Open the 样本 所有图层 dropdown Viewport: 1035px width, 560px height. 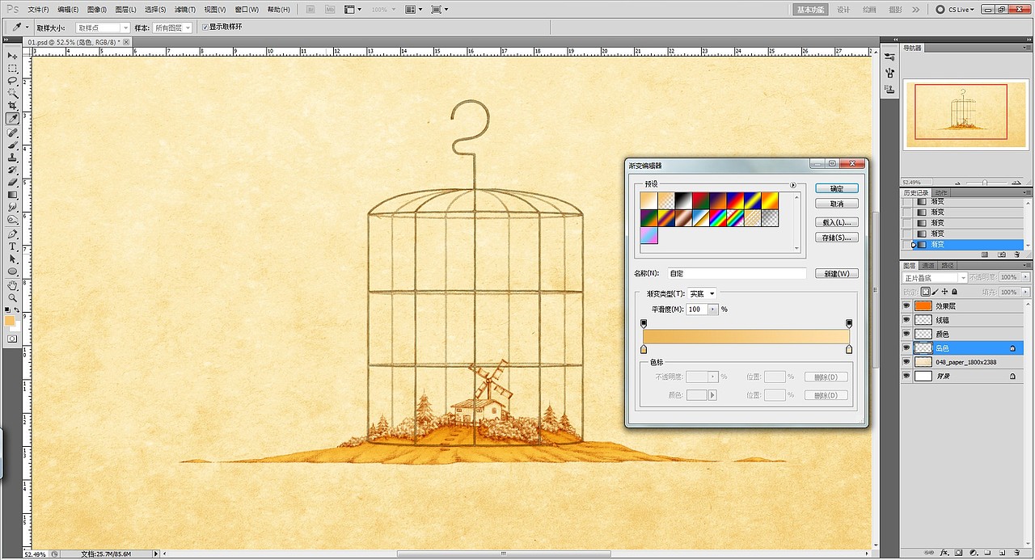(173, 27)
